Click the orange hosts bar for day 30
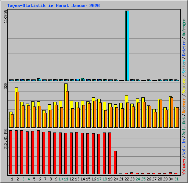The image size is (188, 183). [172, 112]
